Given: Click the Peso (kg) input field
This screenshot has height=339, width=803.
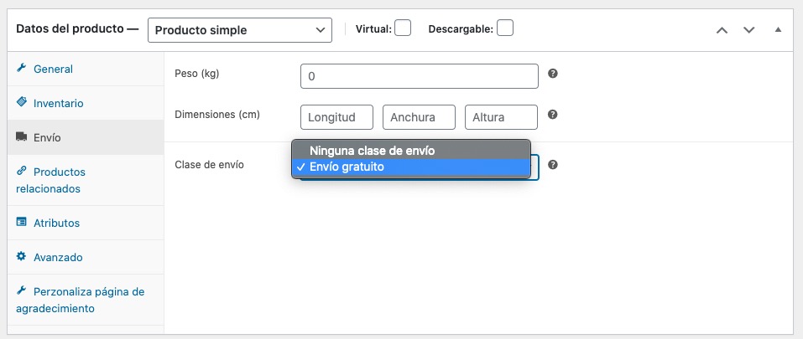Looking at the screenshot, I should click(x=419, y=76).
